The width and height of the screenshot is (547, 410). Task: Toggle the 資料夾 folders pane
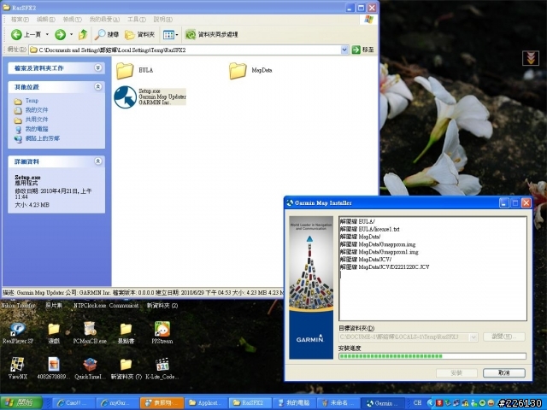pos(139,34)
